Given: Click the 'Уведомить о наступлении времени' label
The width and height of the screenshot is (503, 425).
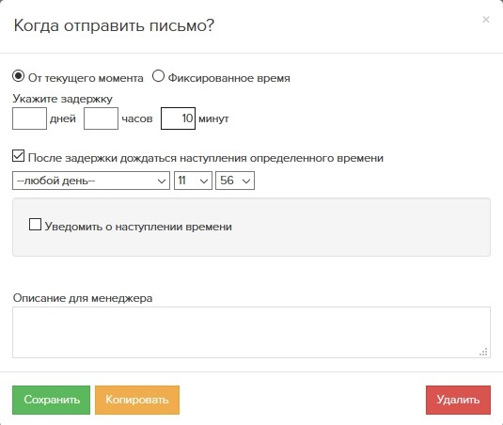Looking at the screenshot, I should (x=138, y=227).
